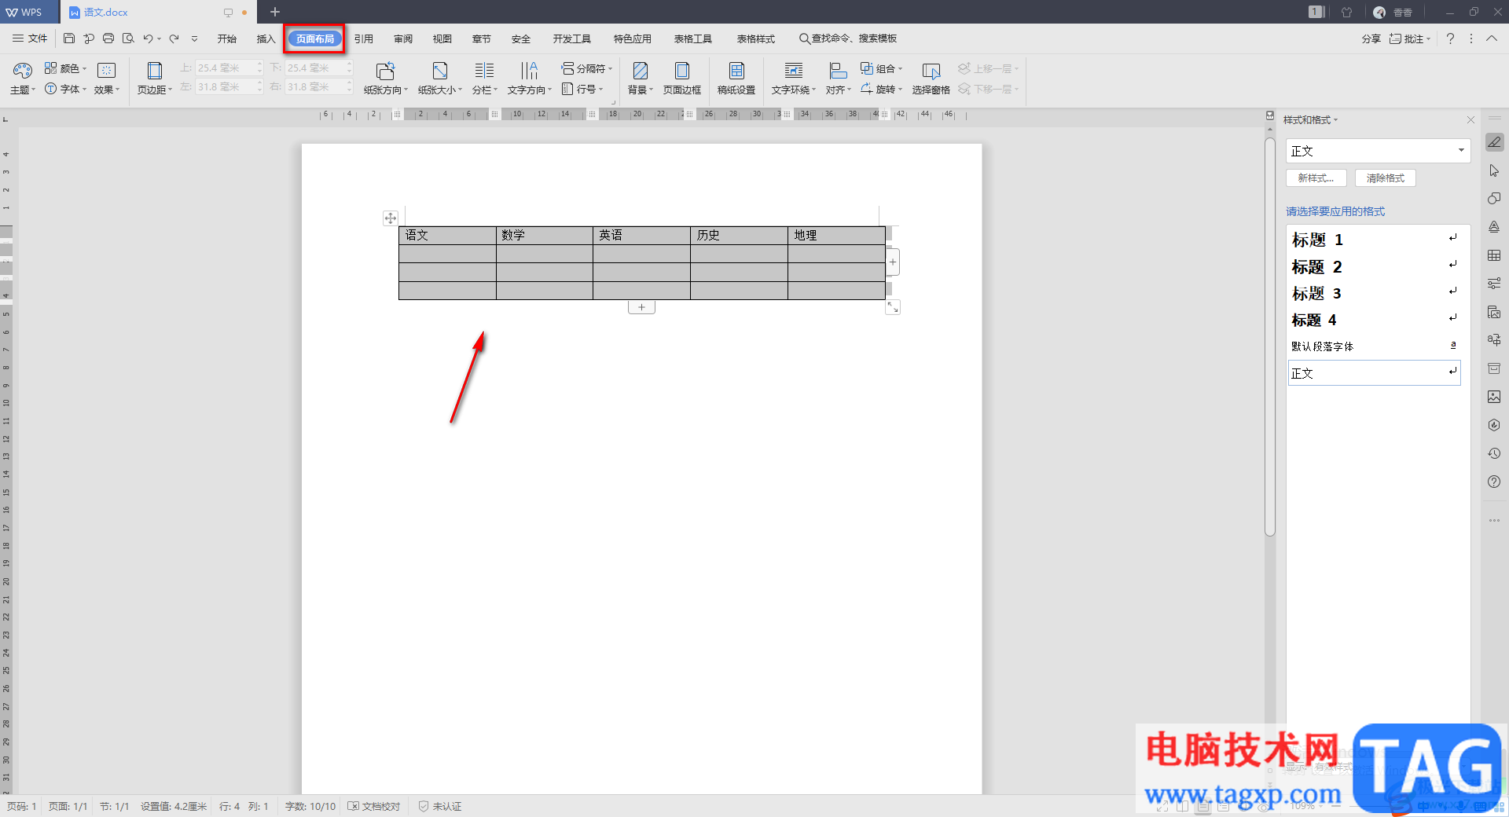1509x817 pixels.
Task: Select the 默认段落字体 style
Action: (1374, 346)
